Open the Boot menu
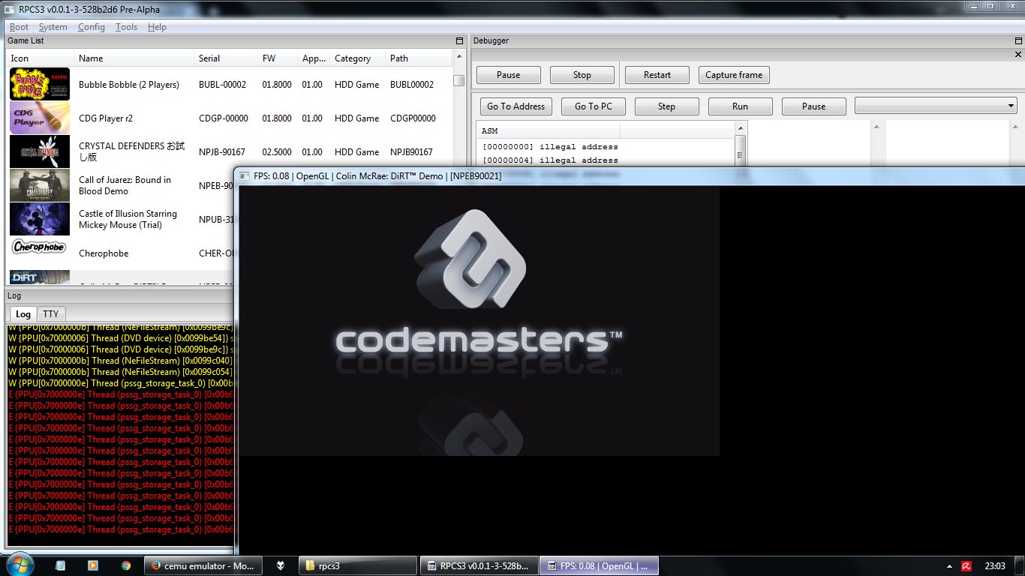The width and height of the screenshot is (1025, 576). point(19,27)
